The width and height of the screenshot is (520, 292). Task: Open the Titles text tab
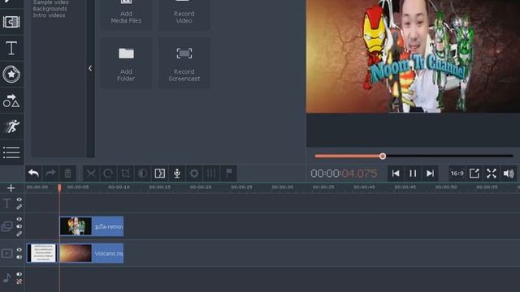[11, 49]
